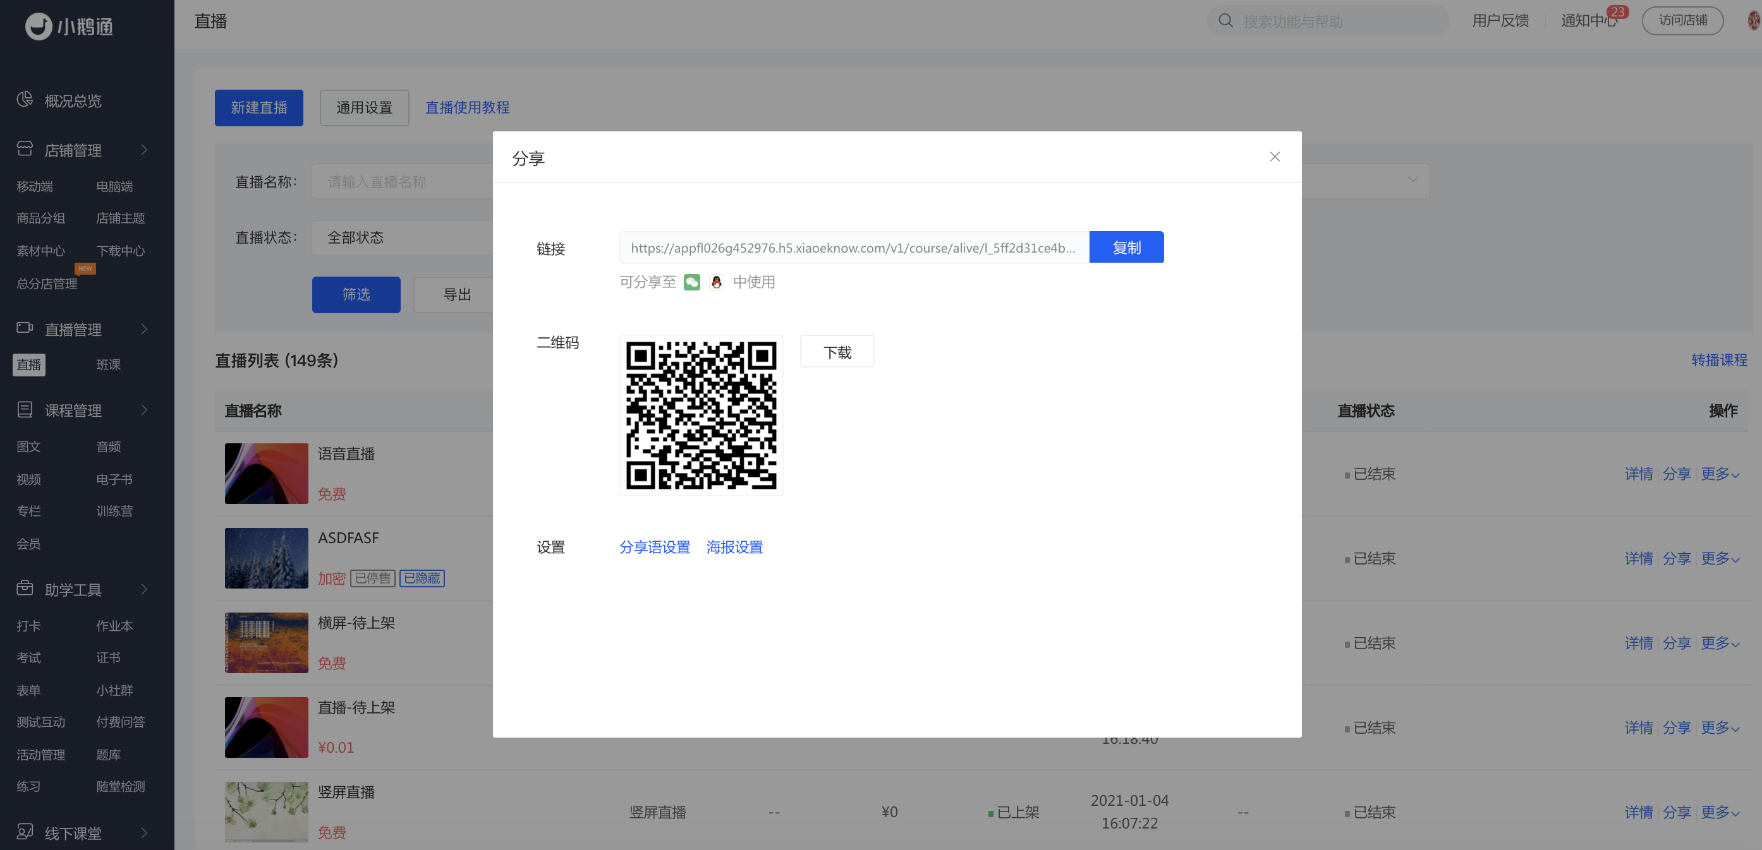Click 分享 for ASDFASF row
This screenshot has height=850, width=1762.
click(1677, 558)
